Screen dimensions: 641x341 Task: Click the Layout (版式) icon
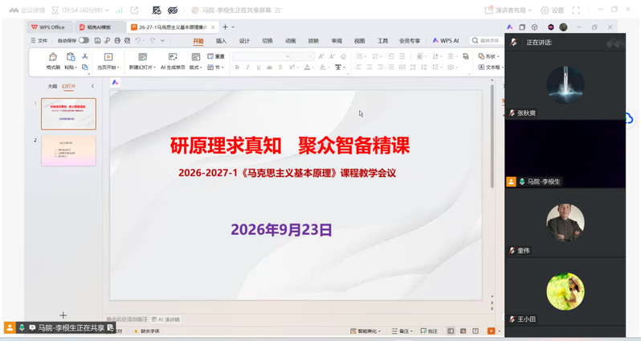pos(196,57)
